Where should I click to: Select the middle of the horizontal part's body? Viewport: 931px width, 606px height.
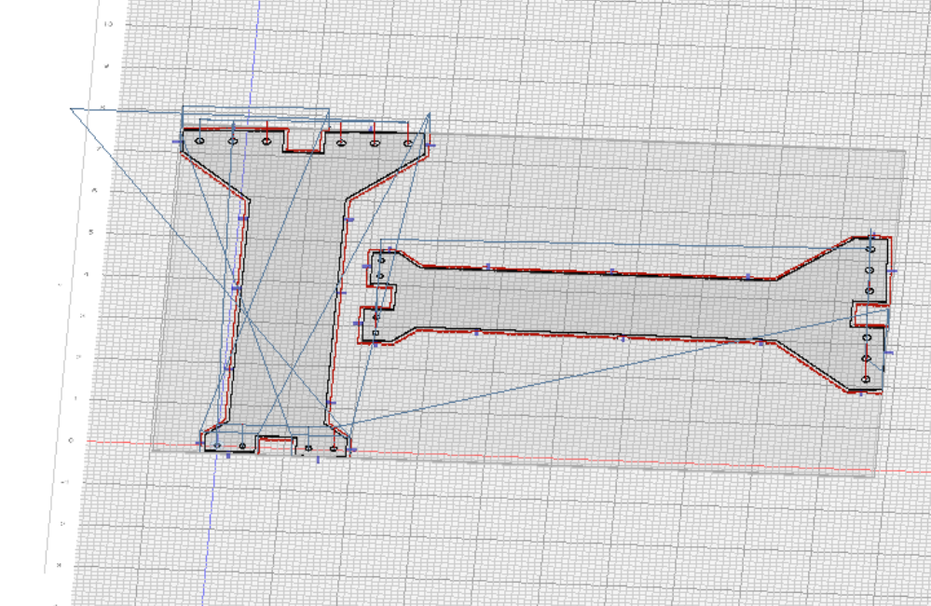click(x=615, y=303)
